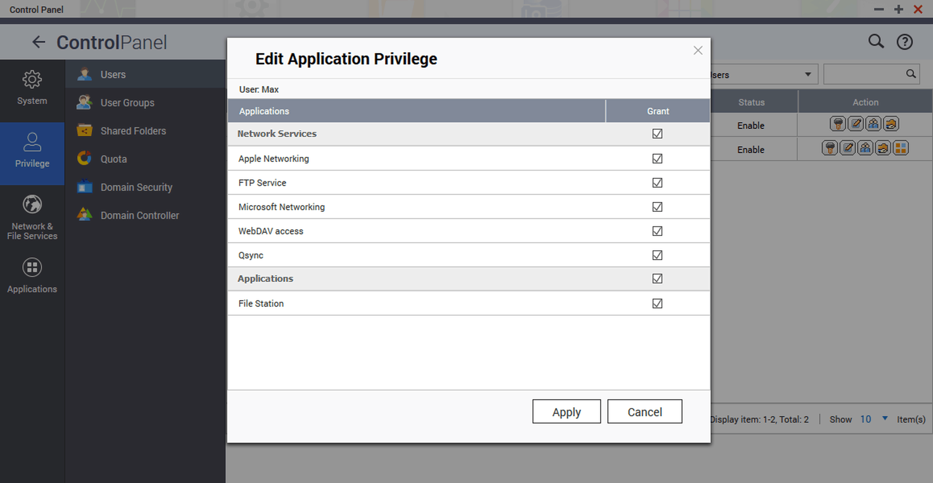Click the Cancel button
The image size is (933, 483).
point(644,412)
